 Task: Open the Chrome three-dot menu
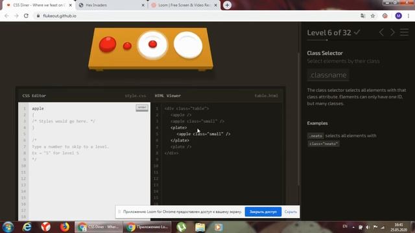(409, 16)
